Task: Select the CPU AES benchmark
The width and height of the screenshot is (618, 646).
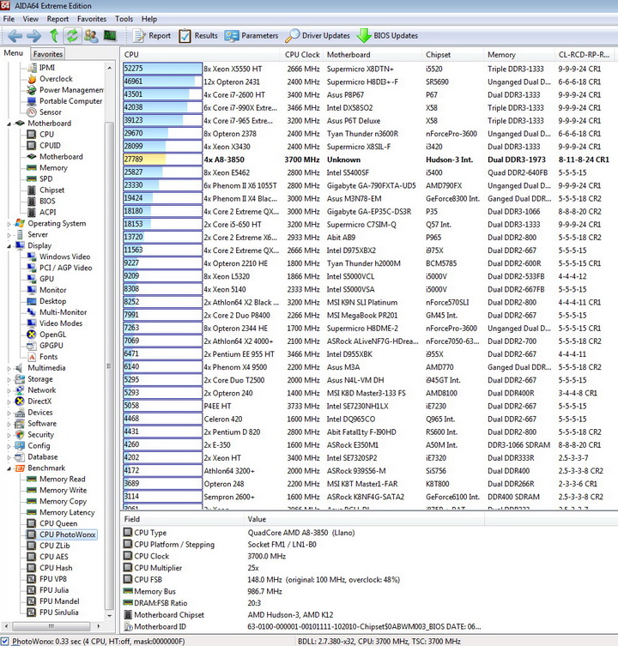Action: (x=53, y=557)
